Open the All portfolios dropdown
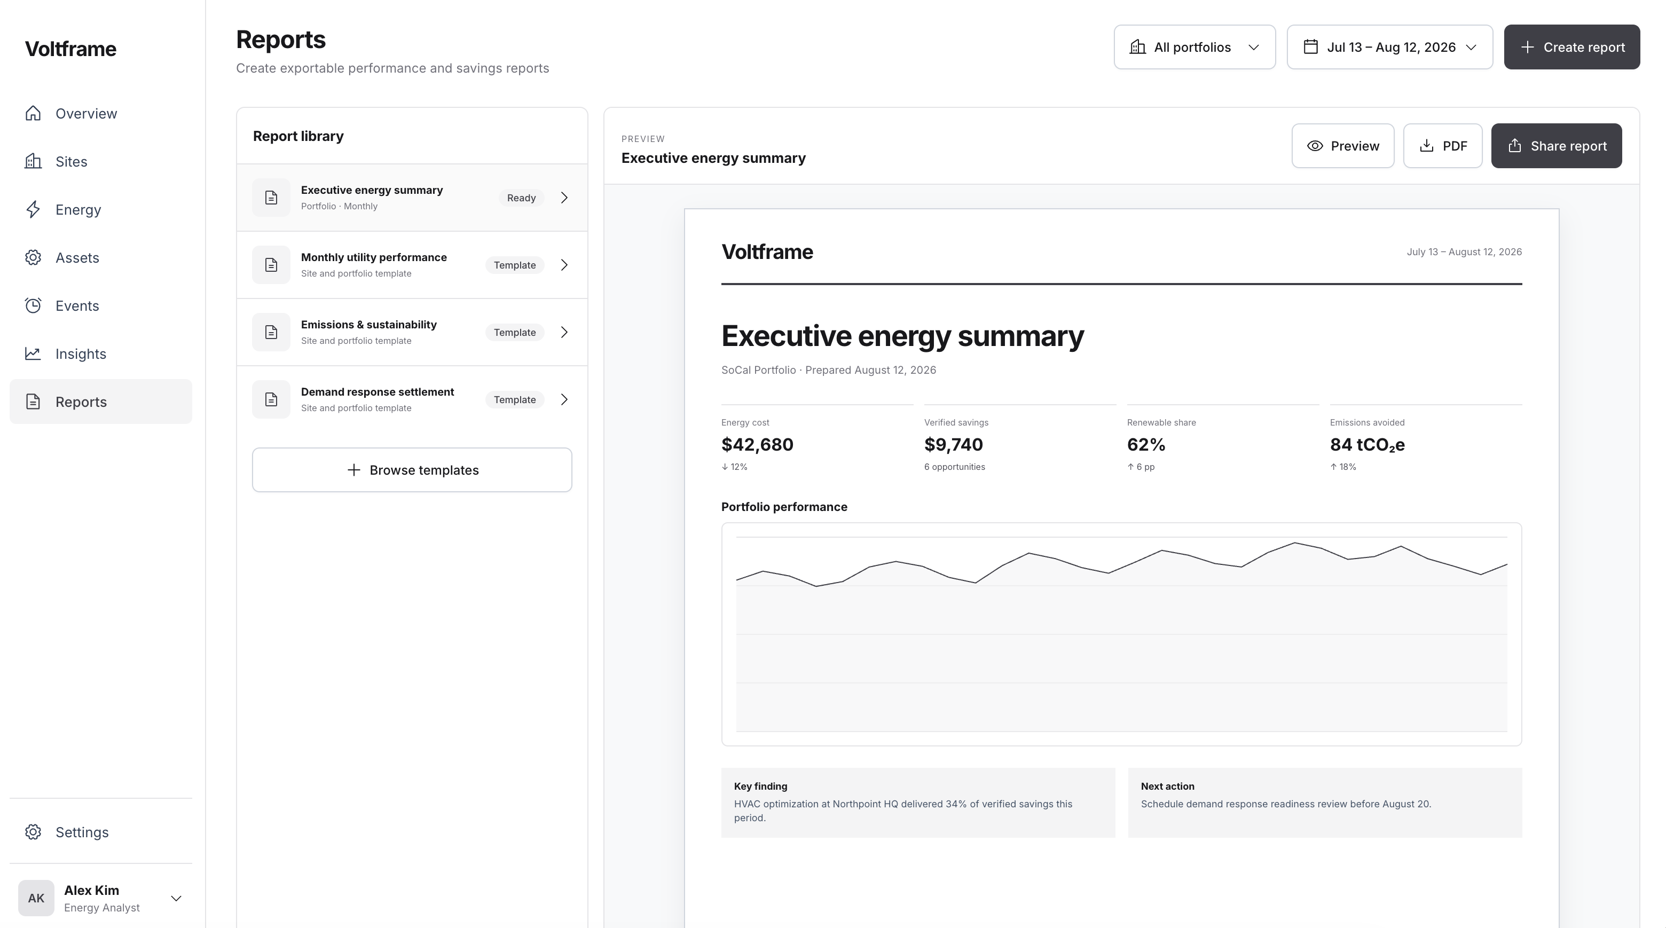 [x=1195, y=46]
